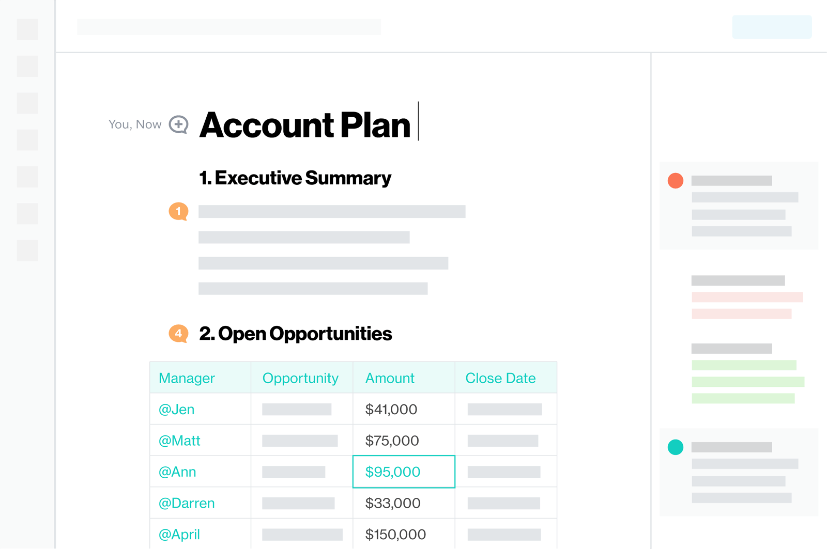
Task: Click the Close Date column header
Action: click(500, 378)
